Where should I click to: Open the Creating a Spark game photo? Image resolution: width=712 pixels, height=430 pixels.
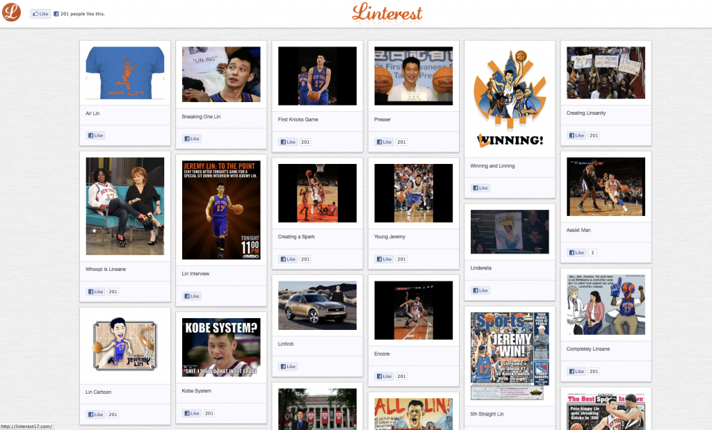point(317,193)
